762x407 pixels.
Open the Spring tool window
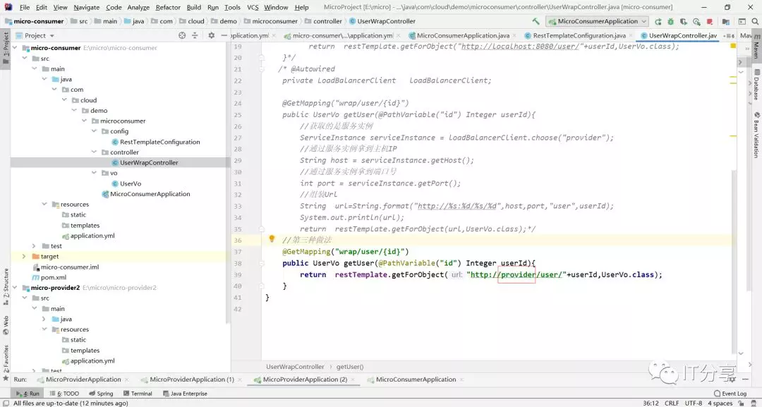pyautogui.click(x=101, y=394)
